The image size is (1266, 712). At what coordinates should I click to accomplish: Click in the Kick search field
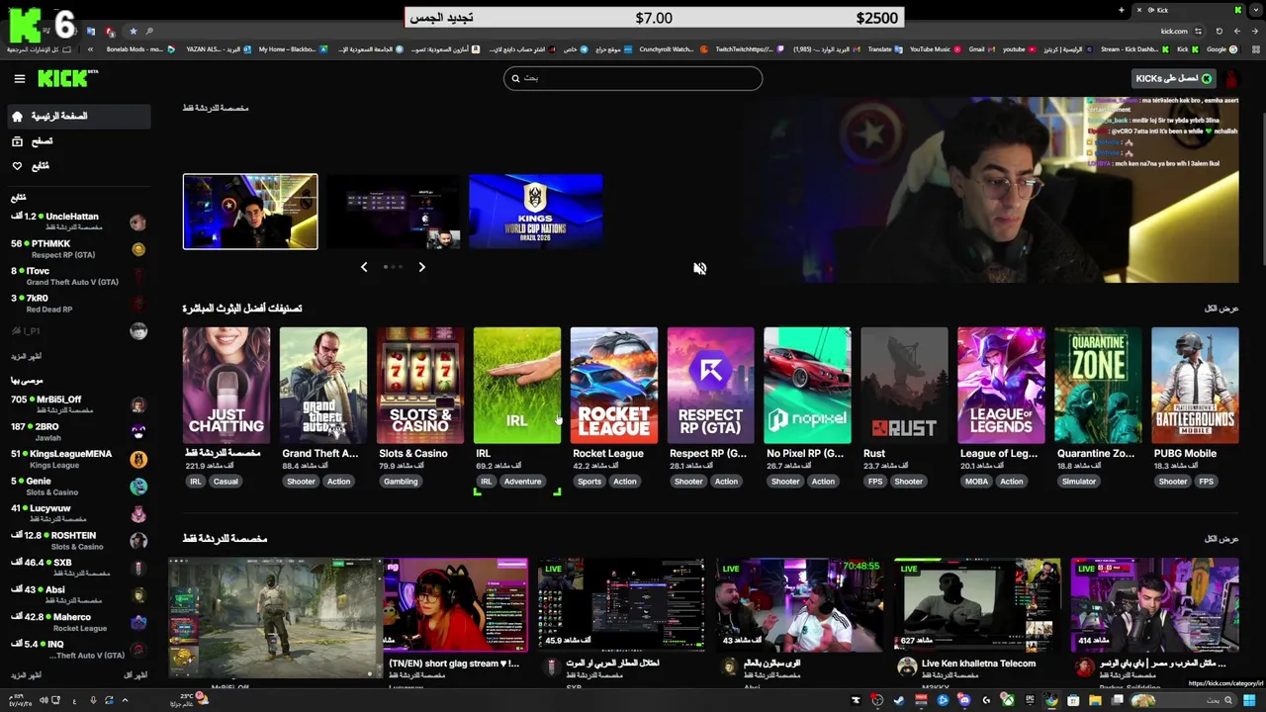[633, 78]
